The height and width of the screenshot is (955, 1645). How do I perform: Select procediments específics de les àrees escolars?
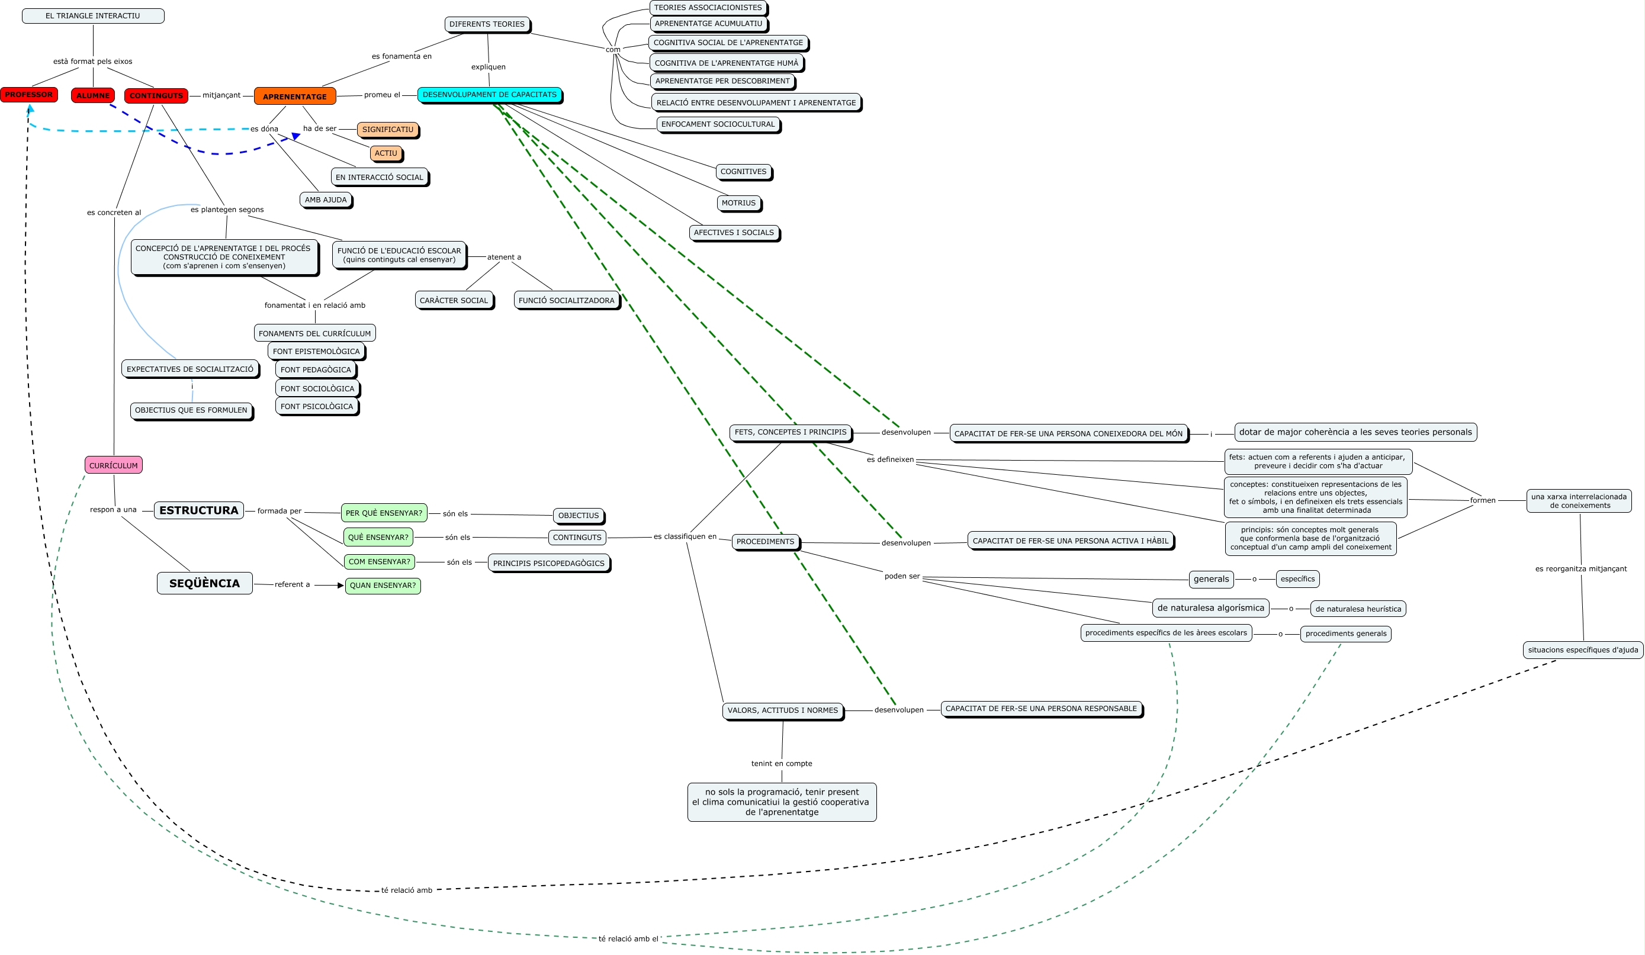point(1166,633)
